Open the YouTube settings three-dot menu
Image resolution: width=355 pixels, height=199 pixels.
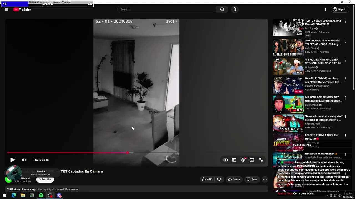pyautogui.click(x=326, y=9)
